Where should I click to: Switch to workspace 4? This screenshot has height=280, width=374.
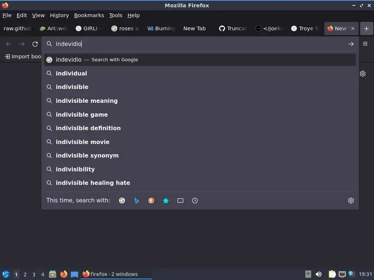[43, 275]
